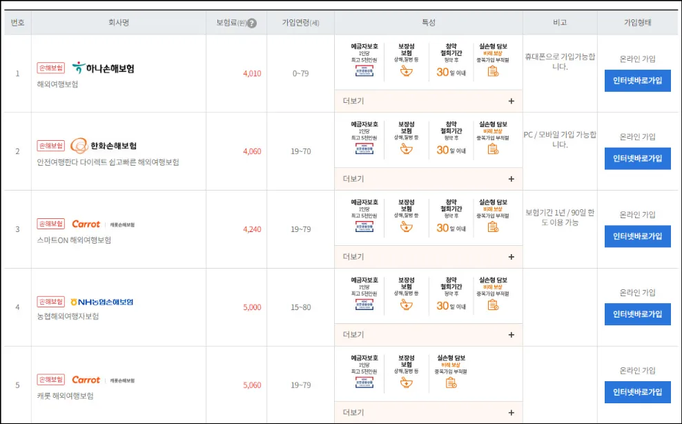Click the 가입연령 column header
Image resolution: width=682 pixels, height=424 pixels.
pos(300,23)
